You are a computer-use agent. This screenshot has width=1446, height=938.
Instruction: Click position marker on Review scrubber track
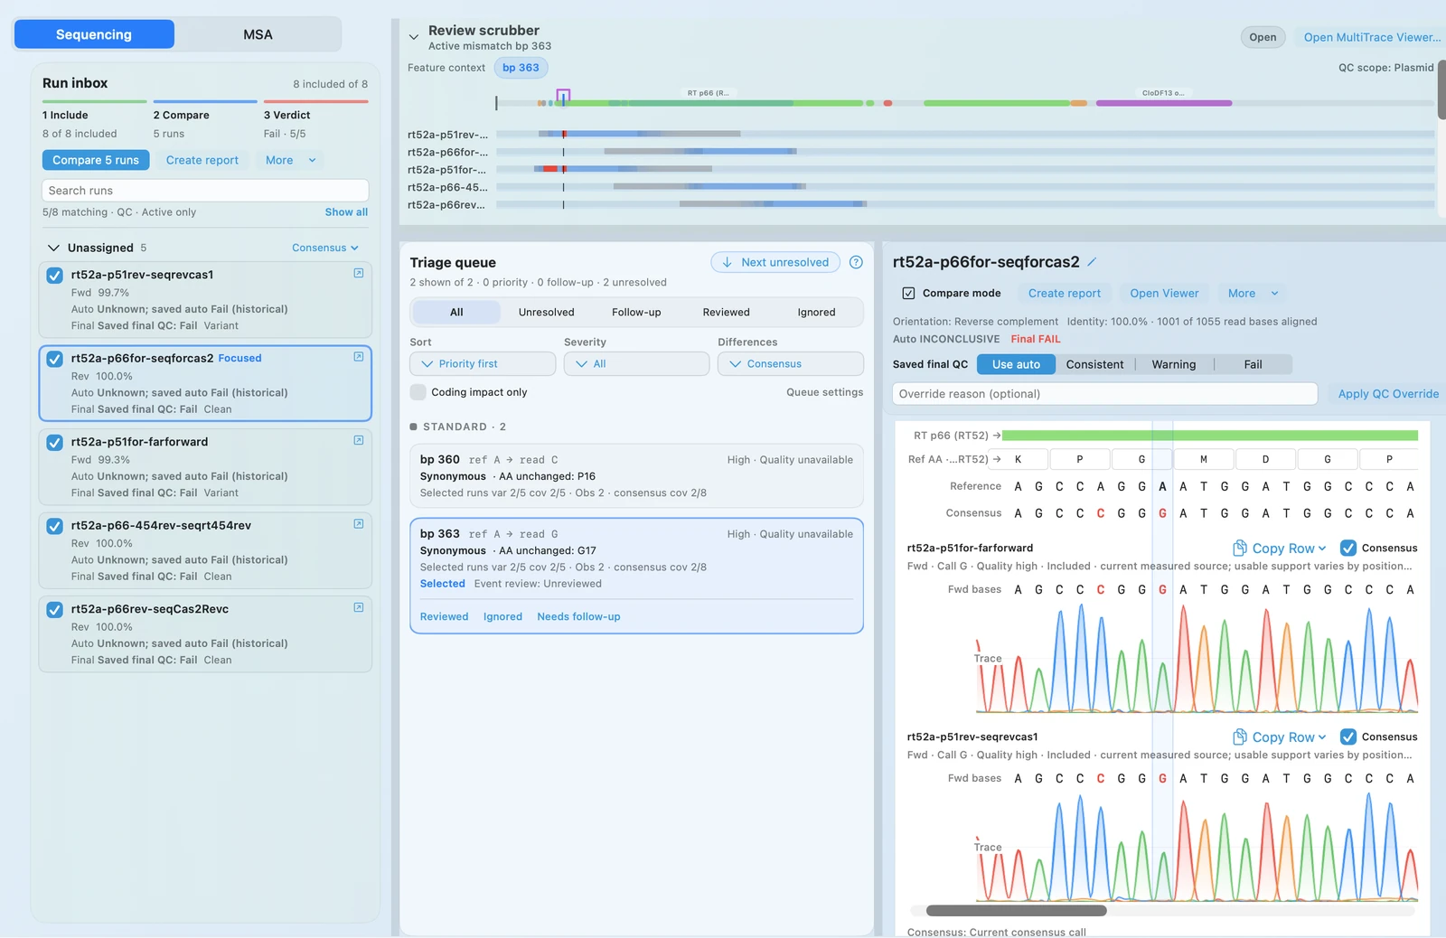563,96
